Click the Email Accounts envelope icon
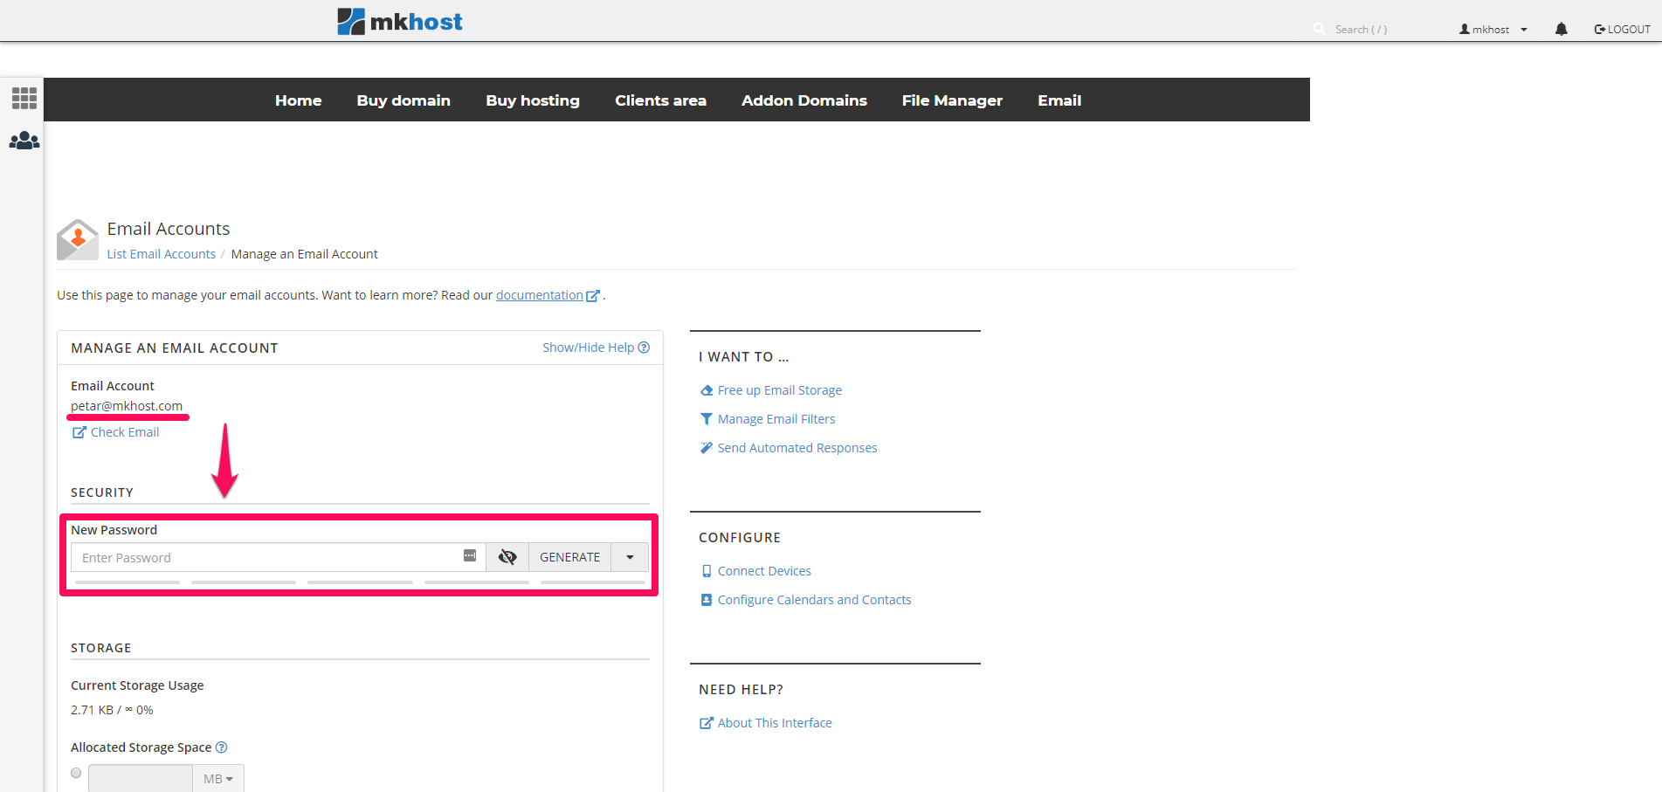 point(77,239)
